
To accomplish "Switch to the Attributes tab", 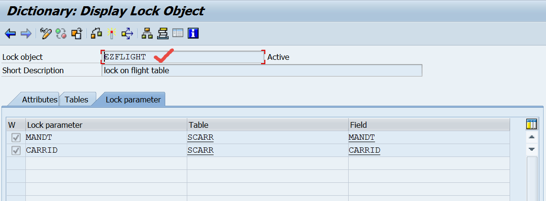I will (x=39, y=100).
